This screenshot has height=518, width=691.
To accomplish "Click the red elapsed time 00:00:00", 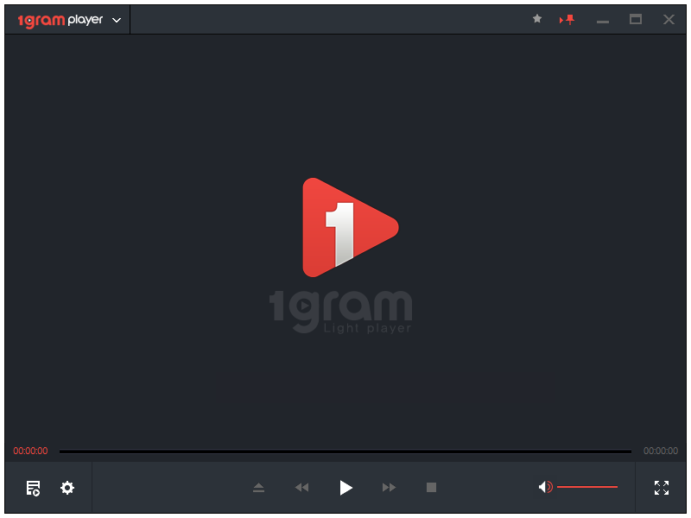I will (x=30, y=452).
